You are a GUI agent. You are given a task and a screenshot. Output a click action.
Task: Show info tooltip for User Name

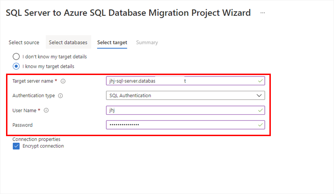pyautogui.click(x=46, y=110)
